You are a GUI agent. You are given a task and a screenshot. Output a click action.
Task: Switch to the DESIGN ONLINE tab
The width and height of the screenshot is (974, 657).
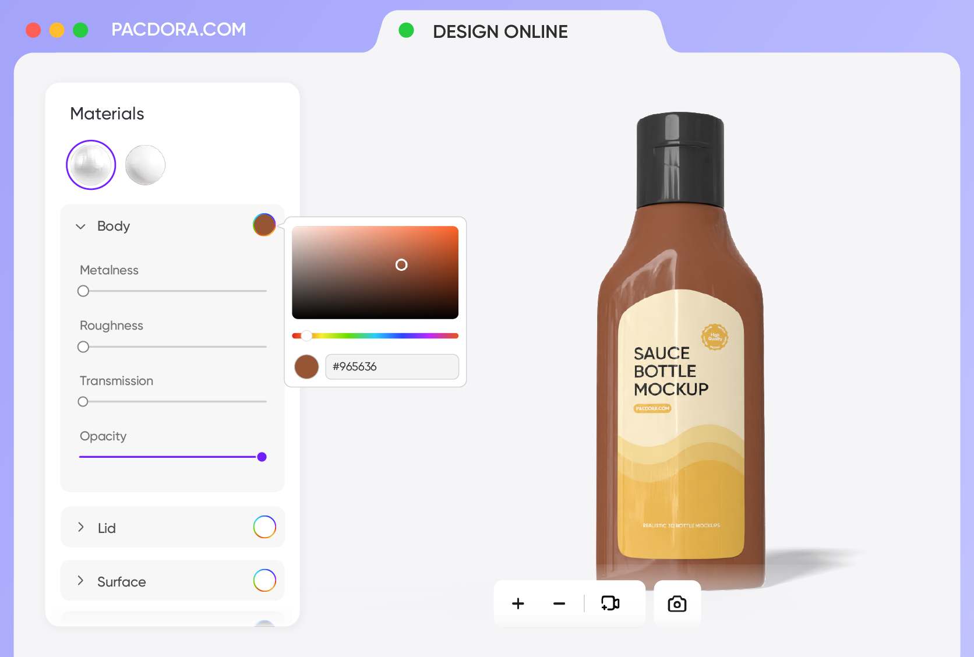(501, 31)
